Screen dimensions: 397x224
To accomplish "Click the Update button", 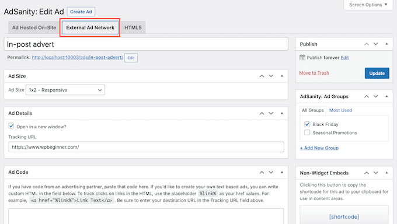I will (377, 73).
